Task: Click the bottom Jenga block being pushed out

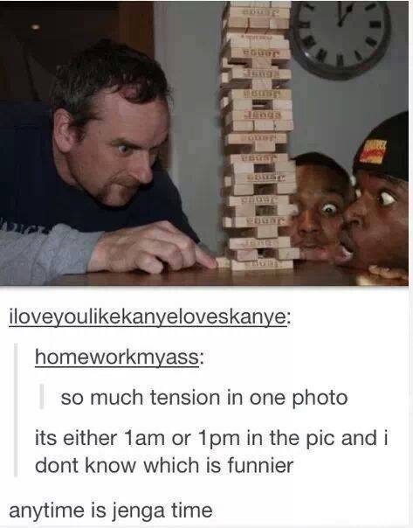Action: (x=224, y=262)
